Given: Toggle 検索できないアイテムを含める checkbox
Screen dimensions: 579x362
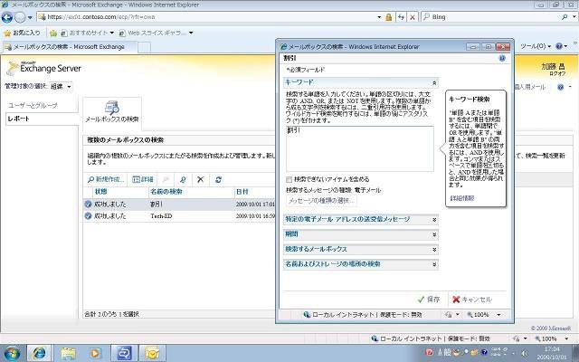Looking at the screenshot, I should [x=289, y=179].
